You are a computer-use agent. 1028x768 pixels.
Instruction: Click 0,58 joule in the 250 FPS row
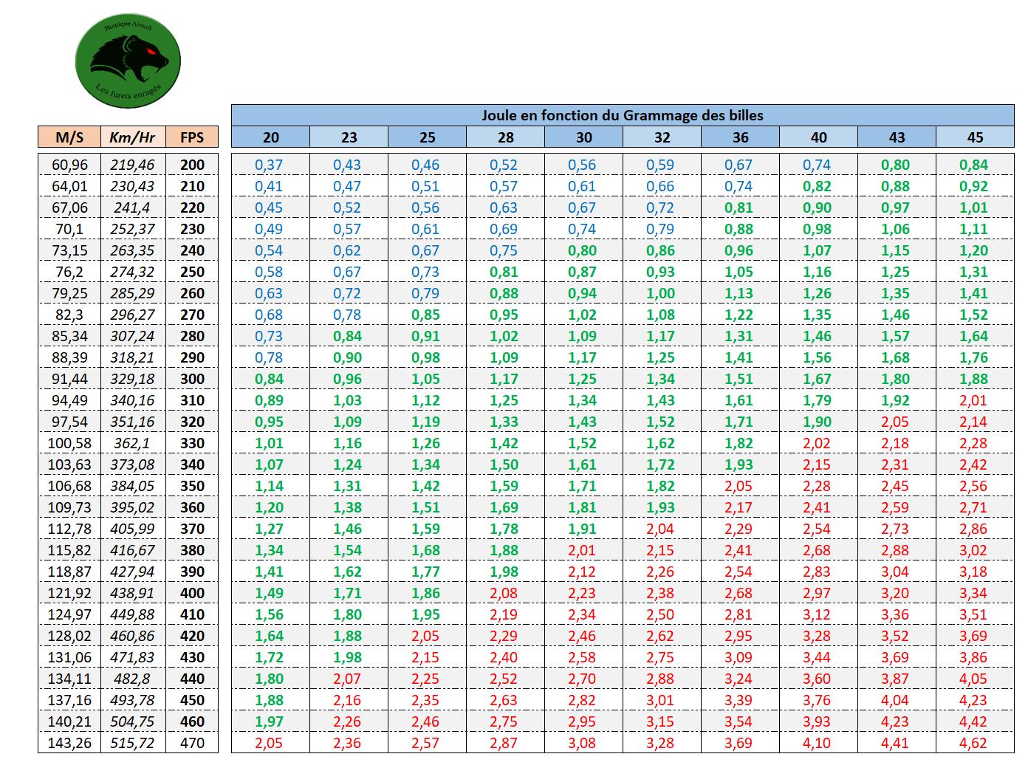pos(270,272)
